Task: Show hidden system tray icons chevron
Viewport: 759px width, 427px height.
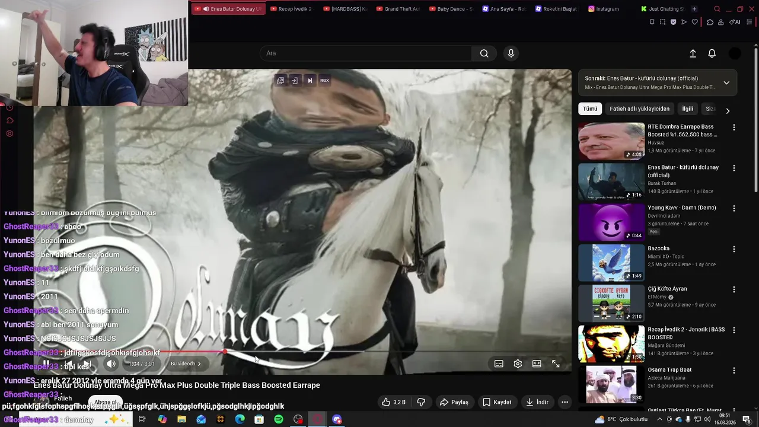Action: coord(661,419)
